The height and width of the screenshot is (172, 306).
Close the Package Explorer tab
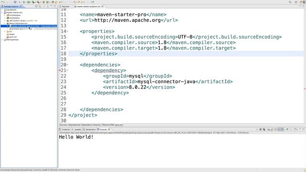21,6
